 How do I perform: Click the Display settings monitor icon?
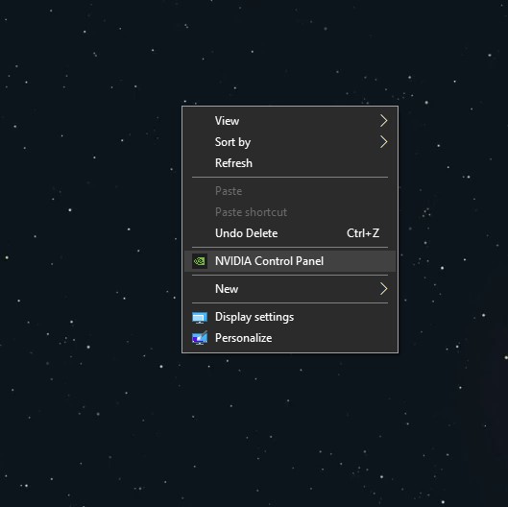(200, 318)
